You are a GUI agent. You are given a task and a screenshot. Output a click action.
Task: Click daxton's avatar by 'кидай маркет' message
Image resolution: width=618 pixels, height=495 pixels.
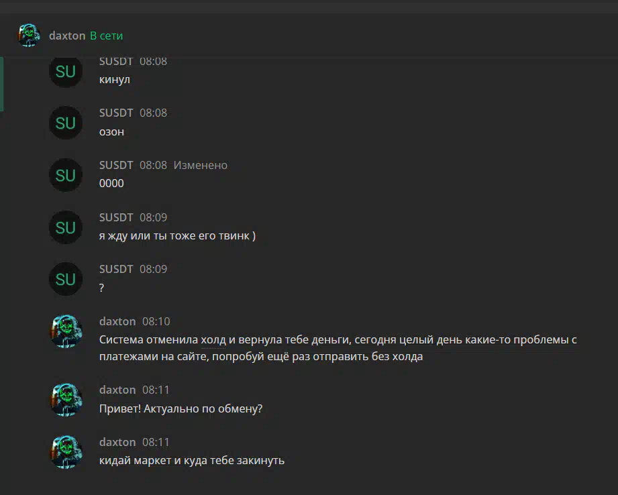coord(66,452)
